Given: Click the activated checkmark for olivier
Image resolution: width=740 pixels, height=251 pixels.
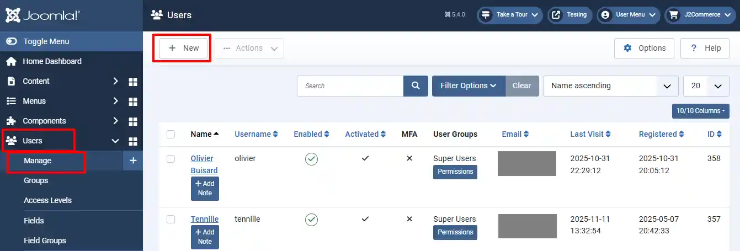Looking at the screenshot, I should pos(365,158).
